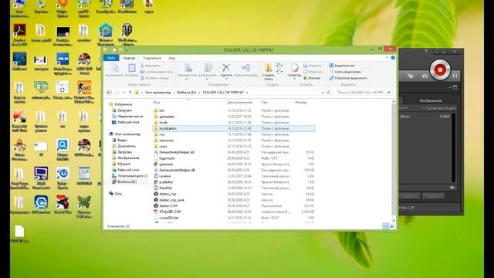
Task: Click Paste shortcut (Вставить ярлык) in ribbon
Action: [x=154, y=78]
